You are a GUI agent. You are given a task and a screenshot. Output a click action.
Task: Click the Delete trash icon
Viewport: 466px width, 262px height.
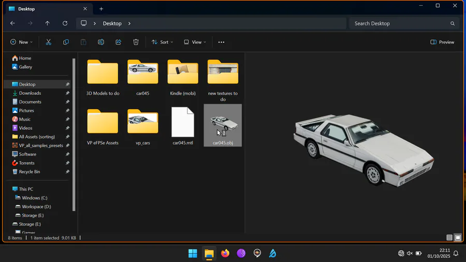(136, 42)
